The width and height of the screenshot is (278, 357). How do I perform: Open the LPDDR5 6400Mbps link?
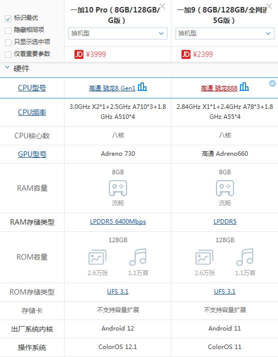pos(118,222)
